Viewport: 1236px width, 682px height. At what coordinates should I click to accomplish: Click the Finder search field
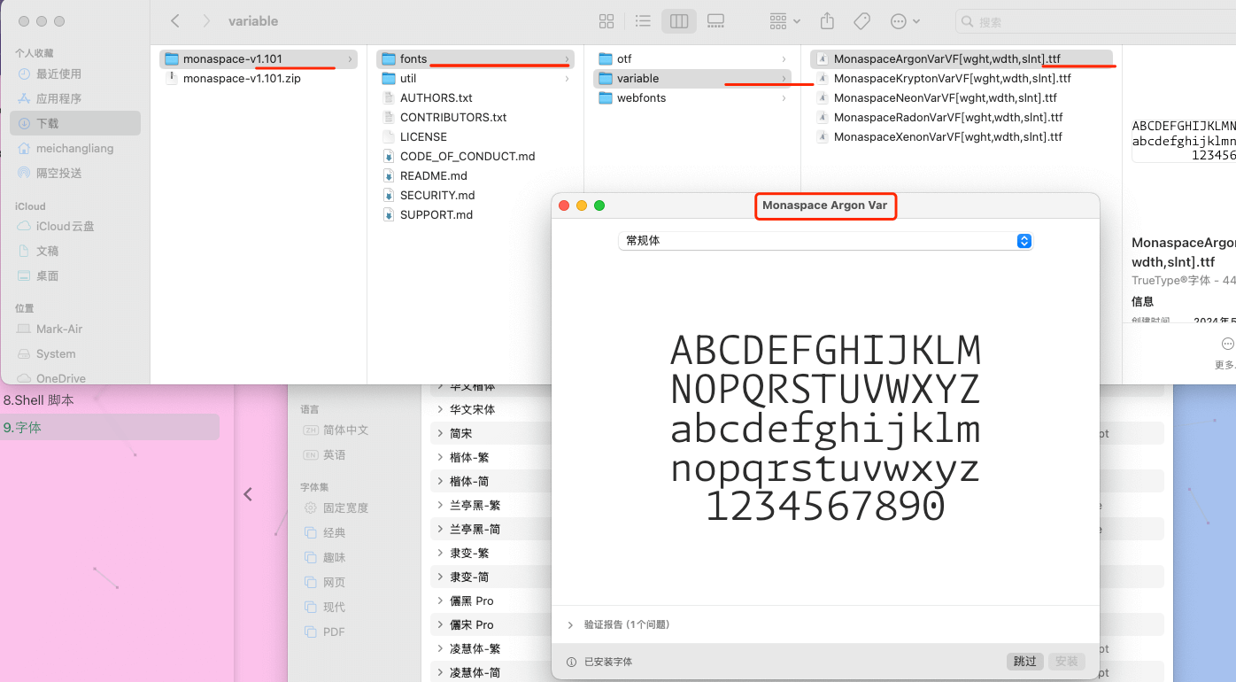pos(1095,22)
